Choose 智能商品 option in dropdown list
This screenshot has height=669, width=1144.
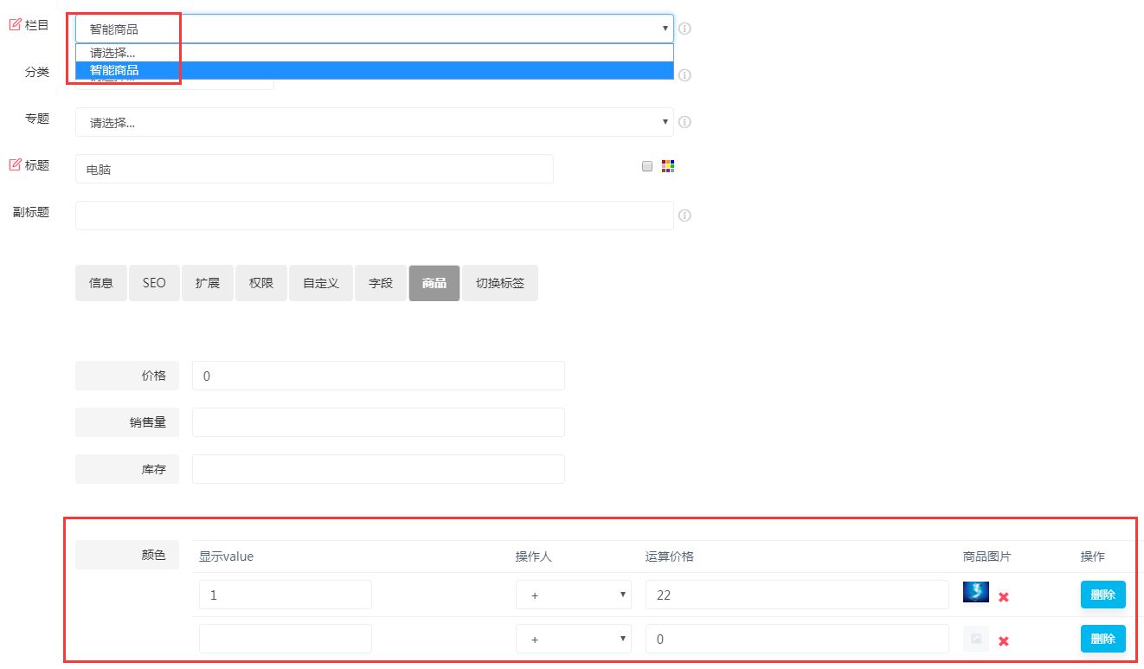pos(374,70)
